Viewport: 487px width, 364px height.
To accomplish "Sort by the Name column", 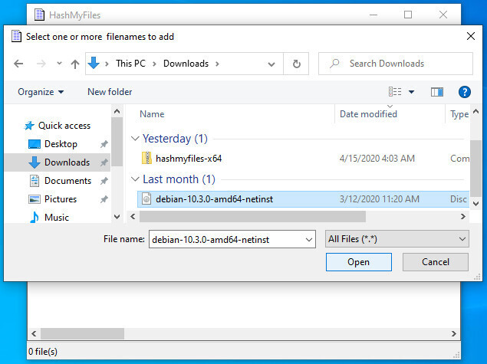I will 152,114.
